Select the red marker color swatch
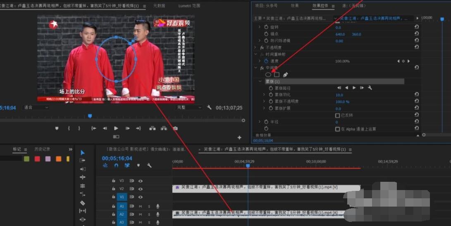The width and height of the screenshot is (451, 226). pyautogui.click(x=37, y=159)
